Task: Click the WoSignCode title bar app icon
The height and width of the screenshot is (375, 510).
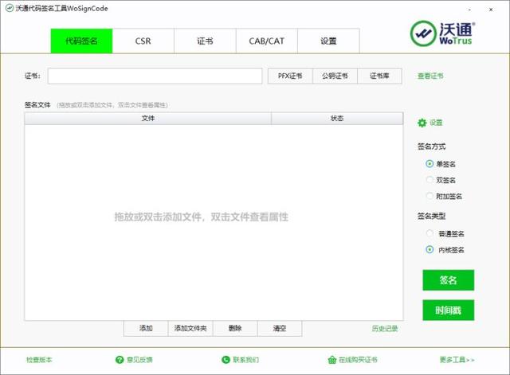Action: [10, 9]
